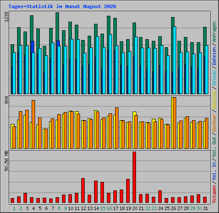Click the orange Rechner bar for day 26
219x213 pixels.
pos(175,123)
